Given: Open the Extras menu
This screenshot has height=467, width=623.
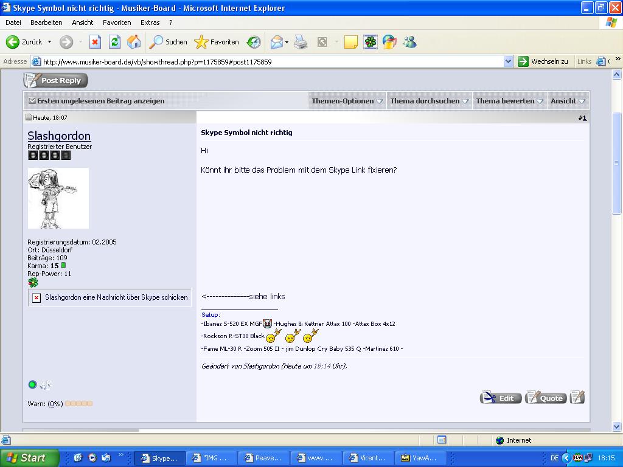Looking at the screenshot, I should (150, 22).
